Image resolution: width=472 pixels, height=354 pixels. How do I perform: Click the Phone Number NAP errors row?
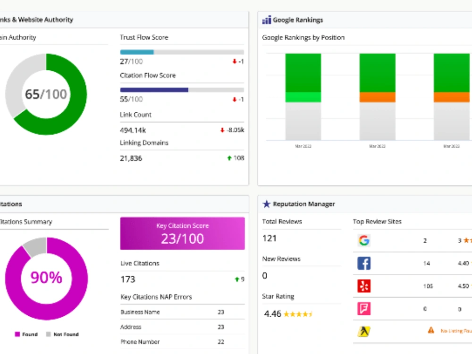(182, 342)
